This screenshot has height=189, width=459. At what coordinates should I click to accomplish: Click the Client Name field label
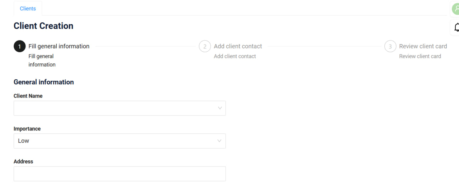[x=28, y=96]
